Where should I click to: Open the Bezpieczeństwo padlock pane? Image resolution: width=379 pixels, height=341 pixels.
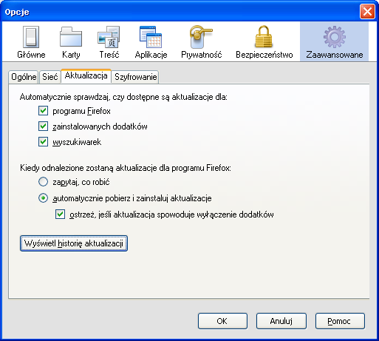click(x=264, y=42)
